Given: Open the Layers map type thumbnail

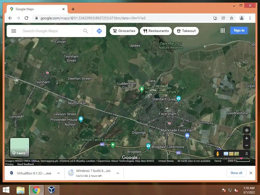Looking at the screenshot, I should [x=20, y=147].
